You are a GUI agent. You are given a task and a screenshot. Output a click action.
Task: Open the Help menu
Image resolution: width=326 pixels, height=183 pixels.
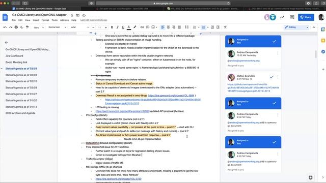click(74, 20)
